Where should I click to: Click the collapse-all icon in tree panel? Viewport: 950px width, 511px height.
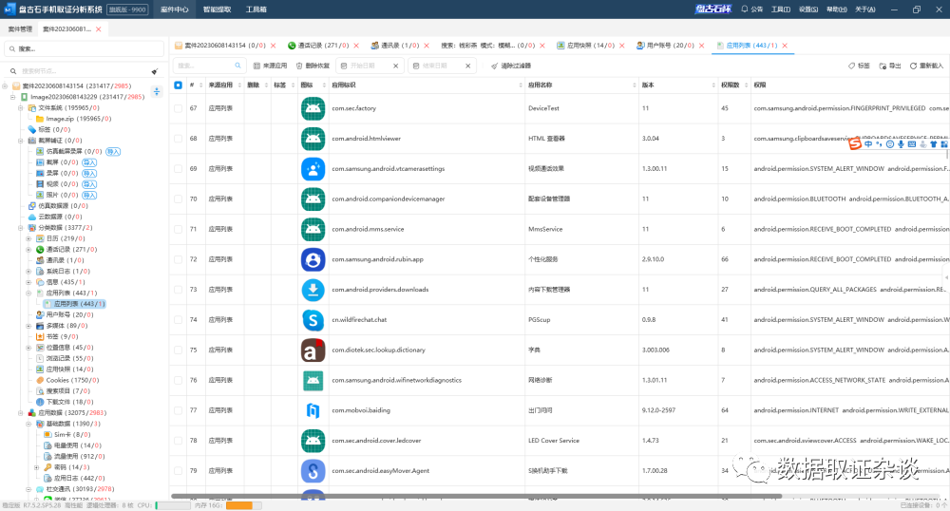coord(157,91)
